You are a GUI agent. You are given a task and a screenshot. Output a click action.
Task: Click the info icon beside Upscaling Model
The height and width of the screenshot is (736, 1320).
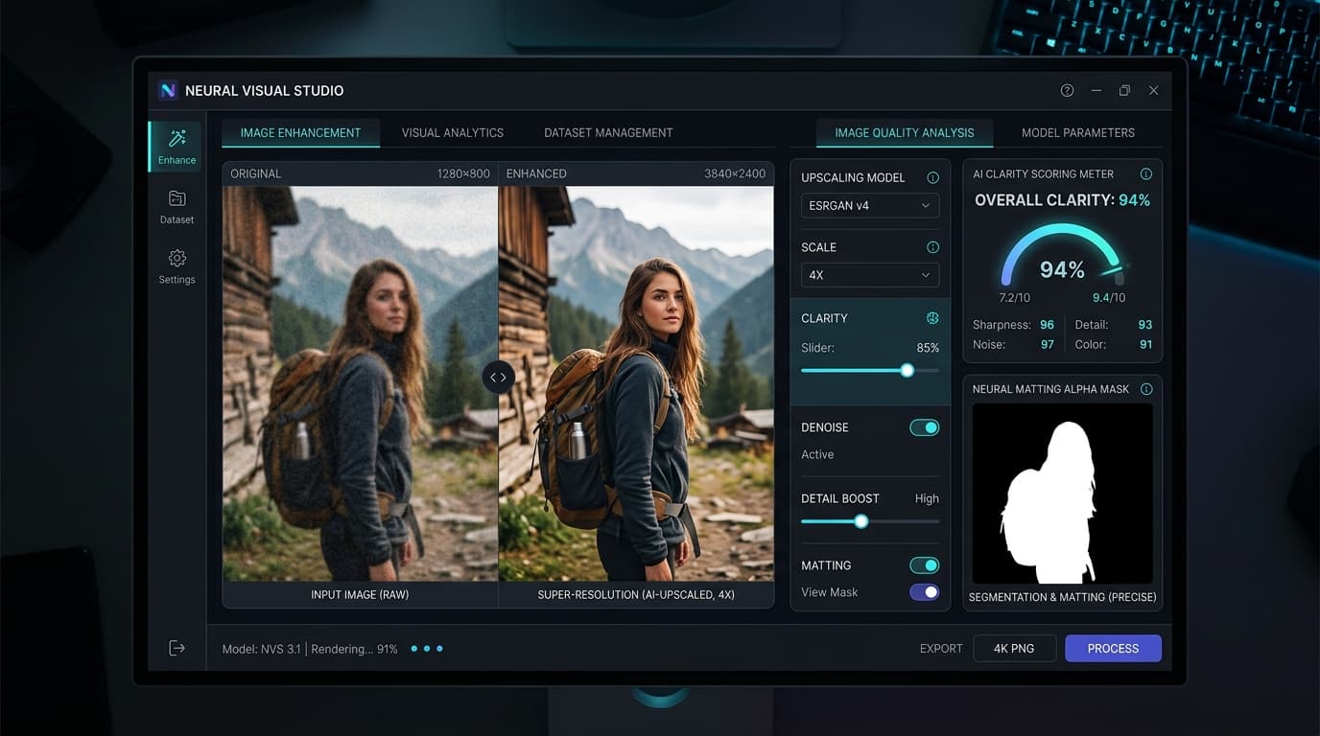tap(932, 177)
